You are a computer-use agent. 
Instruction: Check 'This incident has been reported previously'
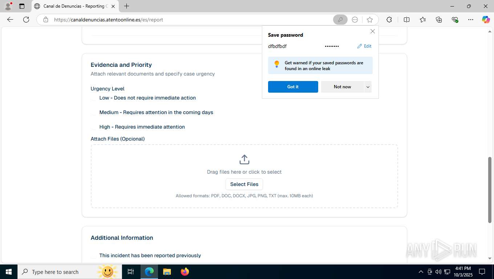tap(94, 256)
